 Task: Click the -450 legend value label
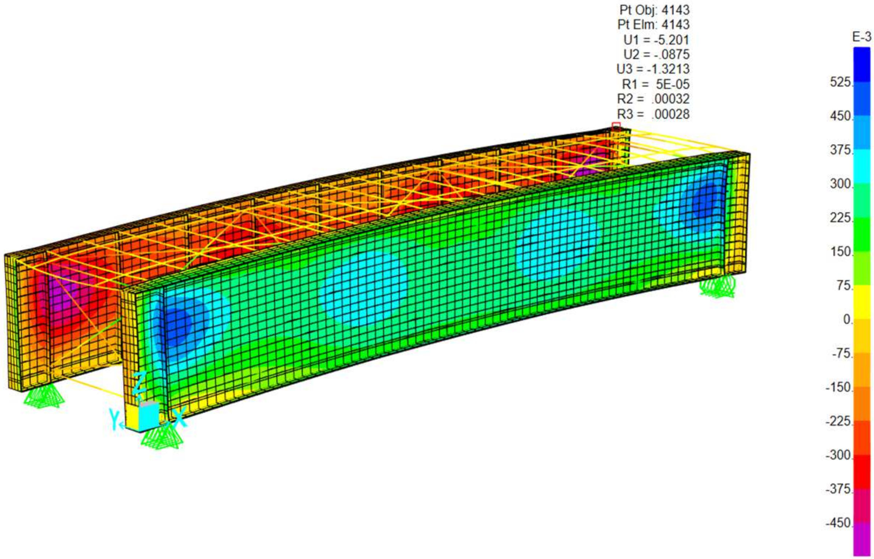(x=839, y=523)
